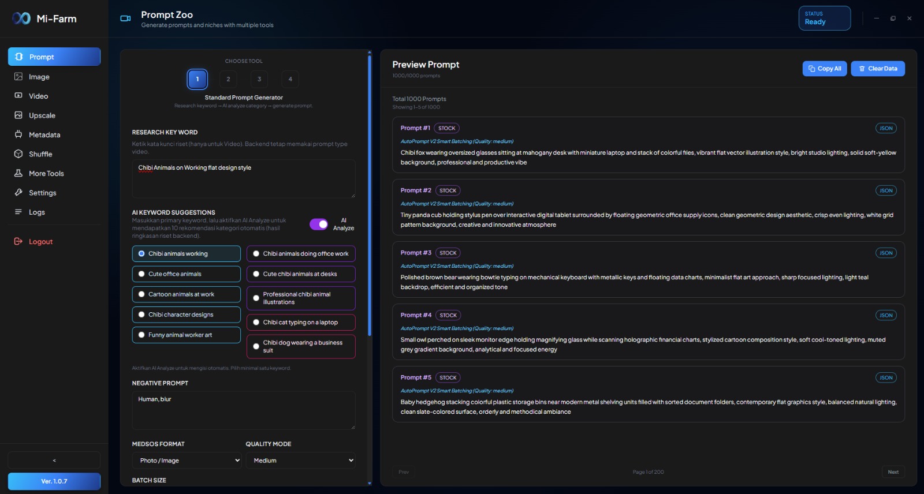Open JSON view for Prompt #2
This screenshot has height=494, width=924.
tap(886, 190)
